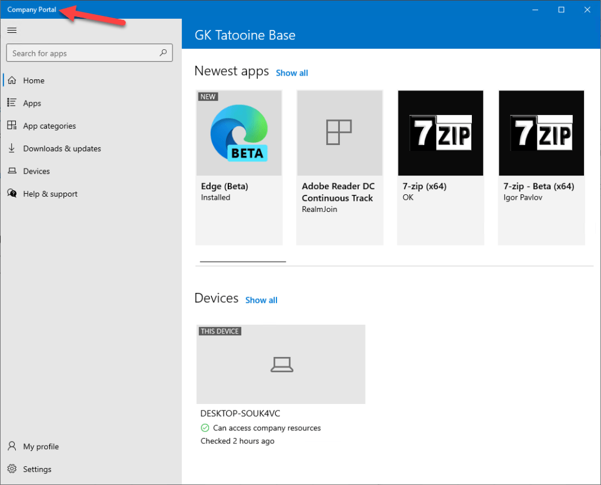Click Downloads & updates arrow icon
This screenshot has width=601, height=485.
tap(12, 149)
